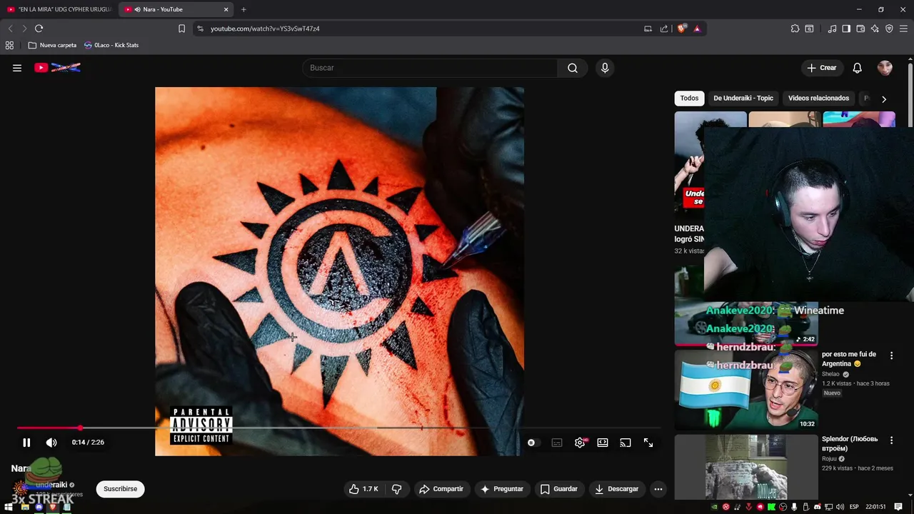Open the Brave Wallet icon
The height and width of the screenshot is (514, 914).
[x=860, y=29]
